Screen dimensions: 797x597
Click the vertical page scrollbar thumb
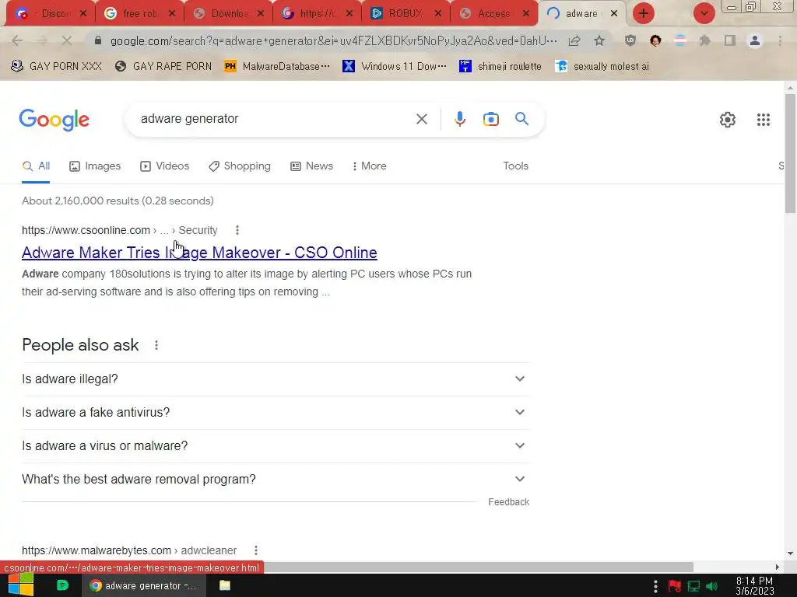click(790, 153)
